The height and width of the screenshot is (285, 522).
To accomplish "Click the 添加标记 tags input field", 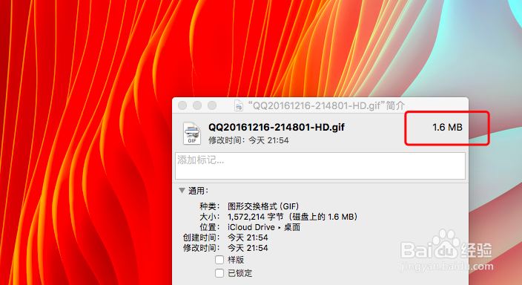I will coord(320,166).
